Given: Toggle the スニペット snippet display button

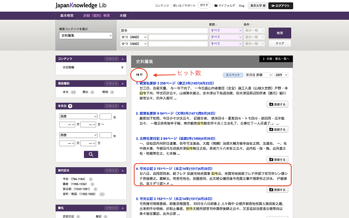Looking at the screenshot, I should pos(233,75).
